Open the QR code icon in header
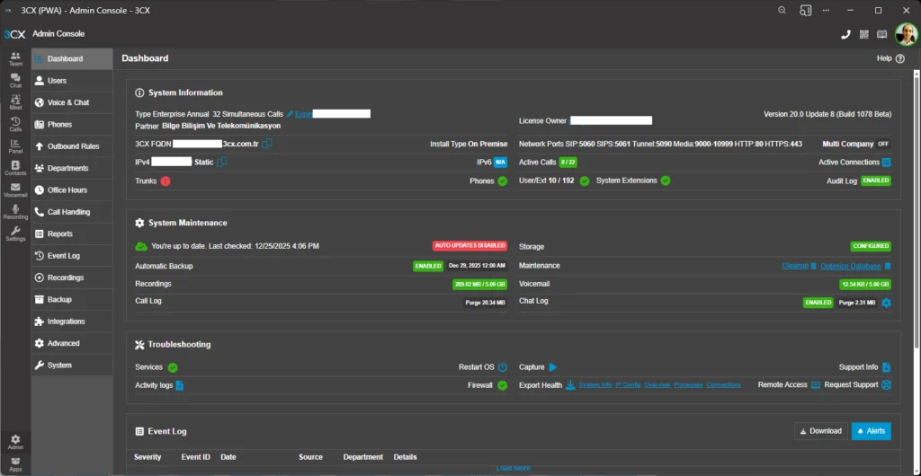Viewport: 921px width, 476px height. tap(863, 34)
